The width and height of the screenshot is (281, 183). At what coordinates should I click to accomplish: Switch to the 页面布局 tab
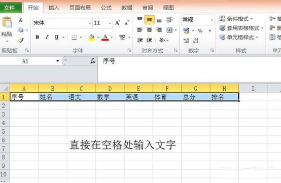pyautogui.click(x=80, y=8)
